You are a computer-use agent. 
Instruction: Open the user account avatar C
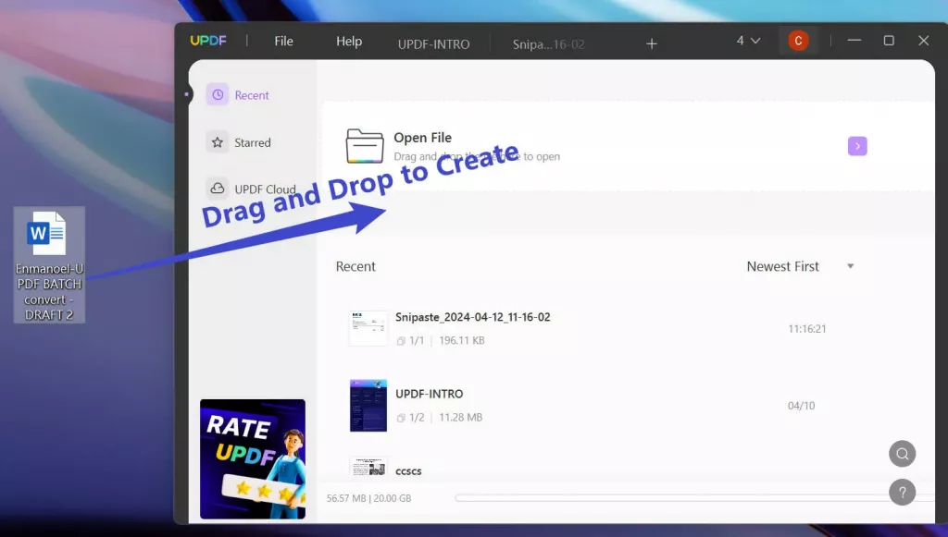tap(798, 41)
